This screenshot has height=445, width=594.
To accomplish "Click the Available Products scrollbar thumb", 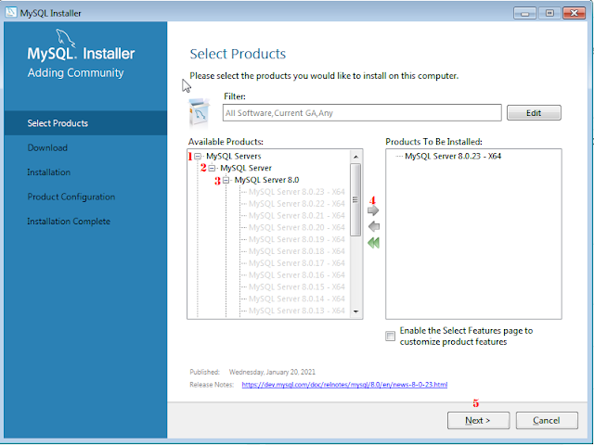I will pos(355,199).
